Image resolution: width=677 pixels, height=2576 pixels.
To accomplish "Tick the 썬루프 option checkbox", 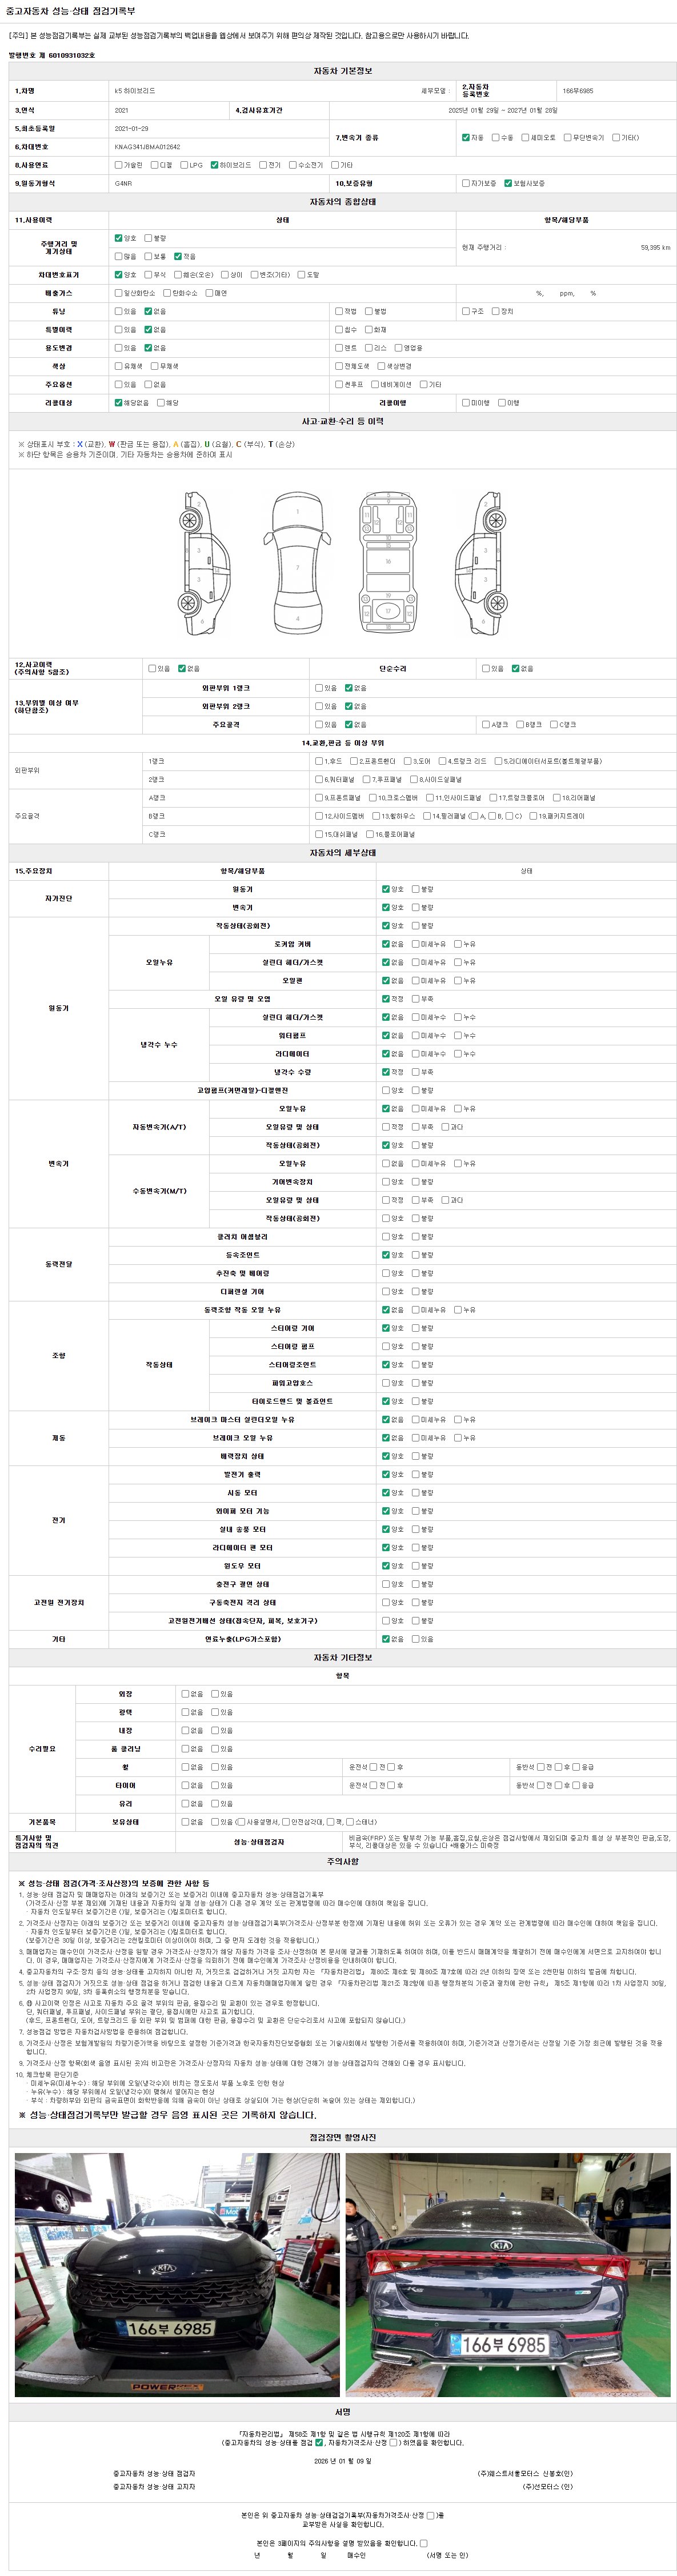I will 338,384.
